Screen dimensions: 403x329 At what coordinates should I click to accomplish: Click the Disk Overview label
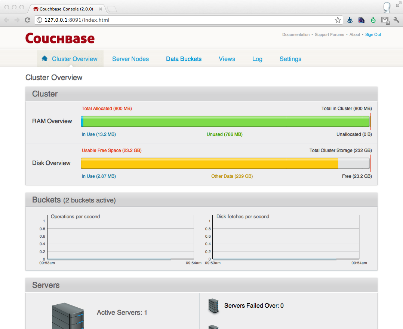coord(51,163)
